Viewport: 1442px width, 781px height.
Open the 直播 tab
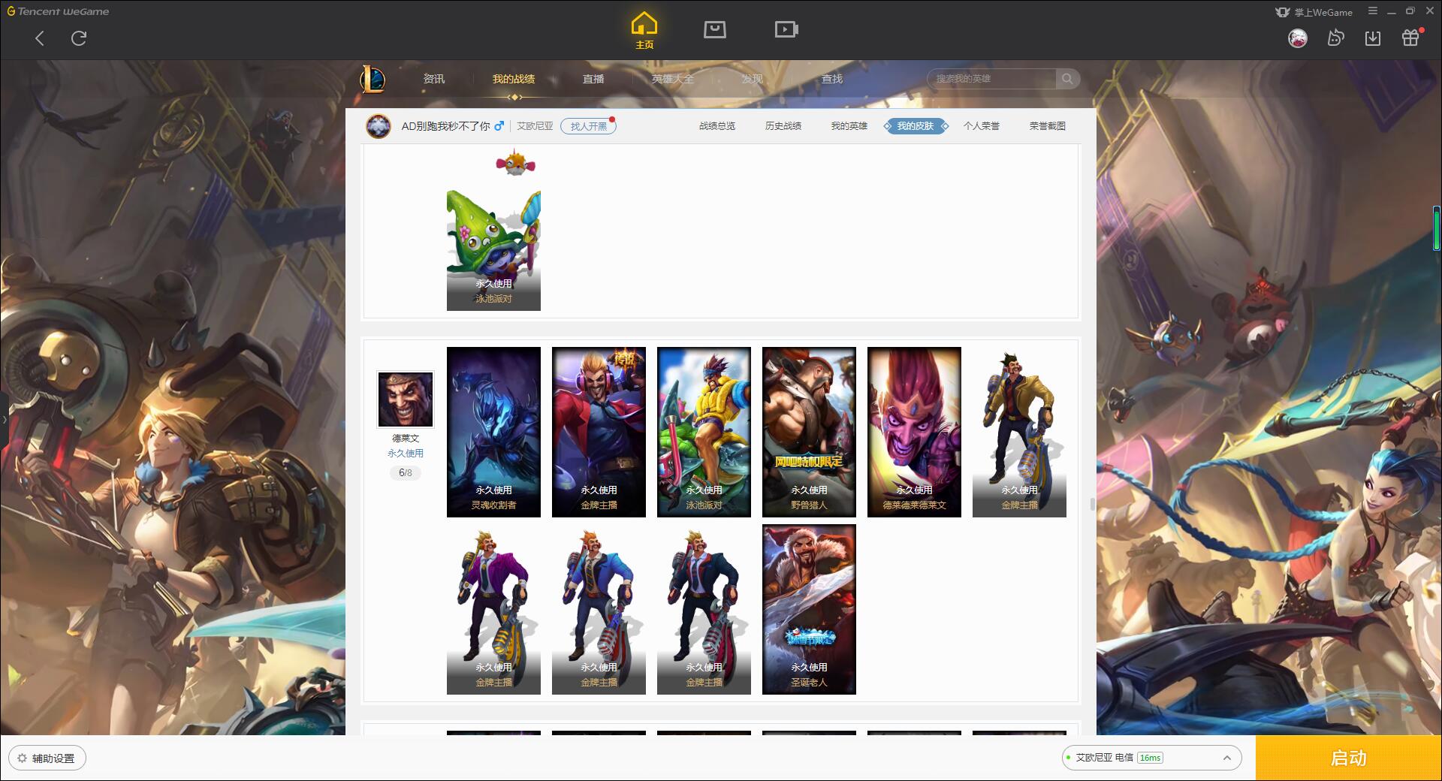point(593,79)
